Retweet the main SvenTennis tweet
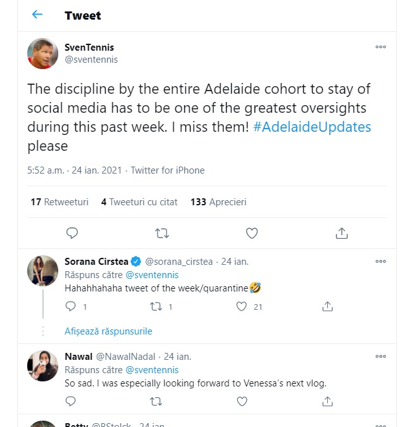Screen dimensions: 414x427 click(x=162, y=233)
